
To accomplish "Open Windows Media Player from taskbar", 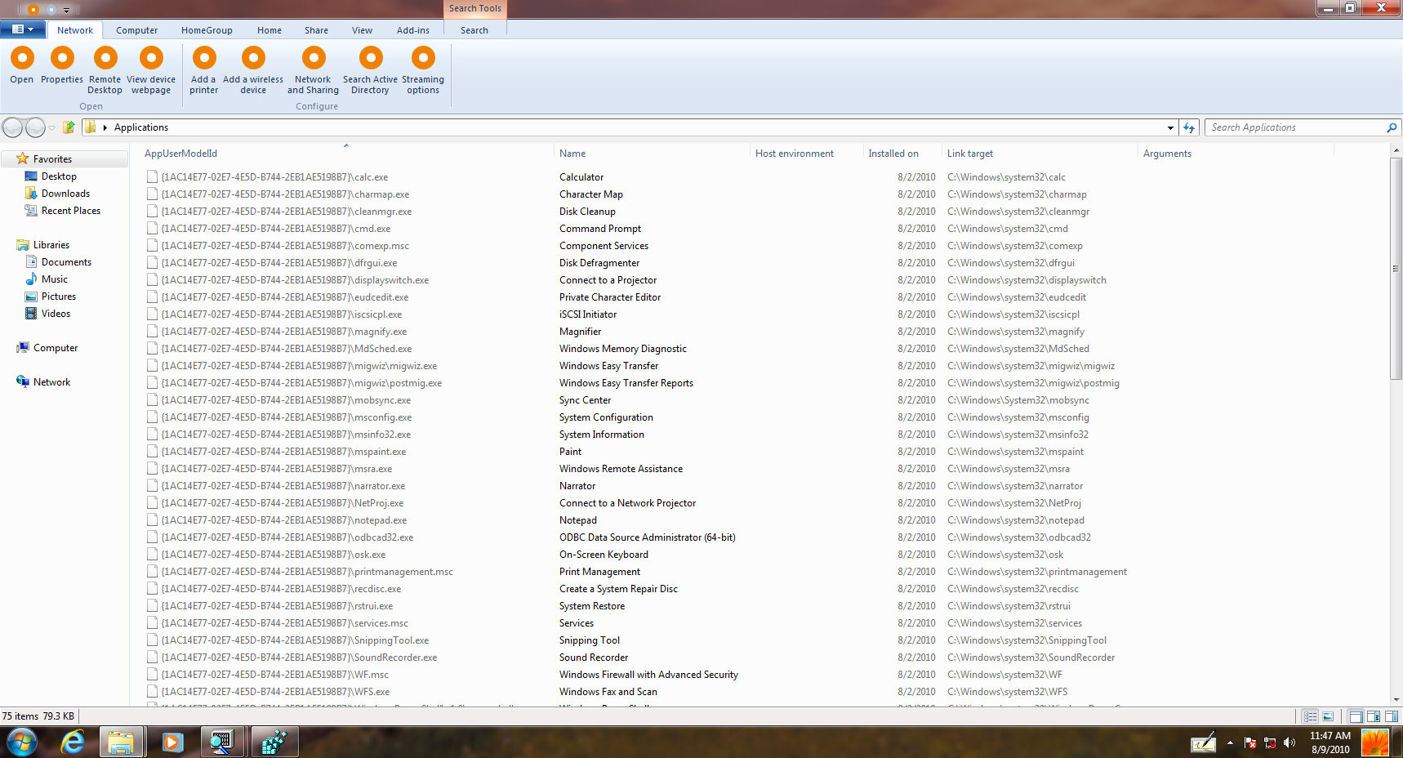I will pyautogui.click(x=171, y=742).
